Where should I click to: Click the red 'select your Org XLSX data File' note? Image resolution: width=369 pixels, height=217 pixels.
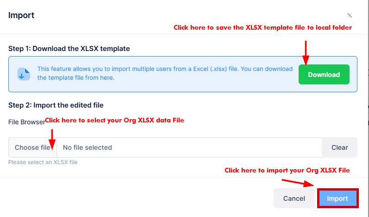click(114, 121)
